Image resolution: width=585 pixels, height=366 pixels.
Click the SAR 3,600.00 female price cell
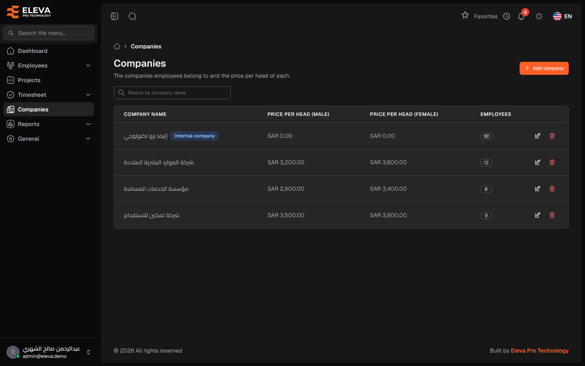pyautogui.click(x=388, y=162)
